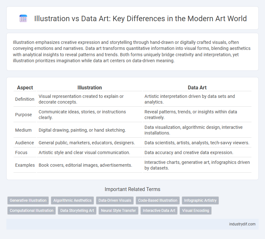Click 'General public, marketers, educators' cell
Viewport: 265px width, 239px height.
tap(90, 143)
